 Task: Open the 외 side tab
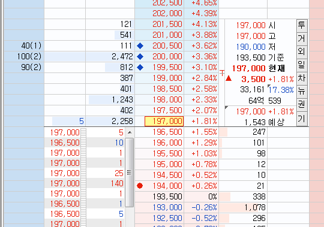(x=302, y=52)
